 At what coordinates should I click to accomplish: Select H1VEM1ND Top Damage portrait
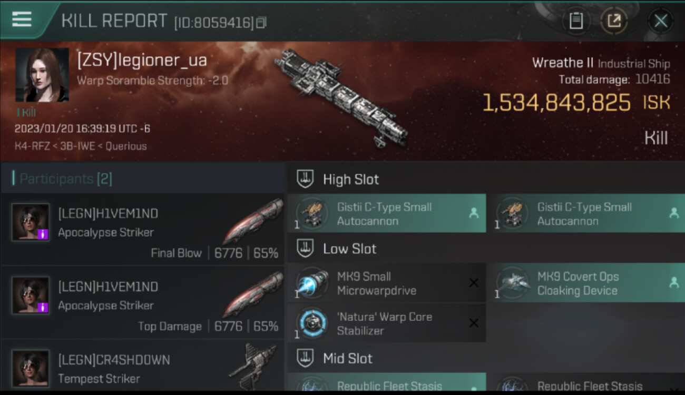(x=31, y=295)
